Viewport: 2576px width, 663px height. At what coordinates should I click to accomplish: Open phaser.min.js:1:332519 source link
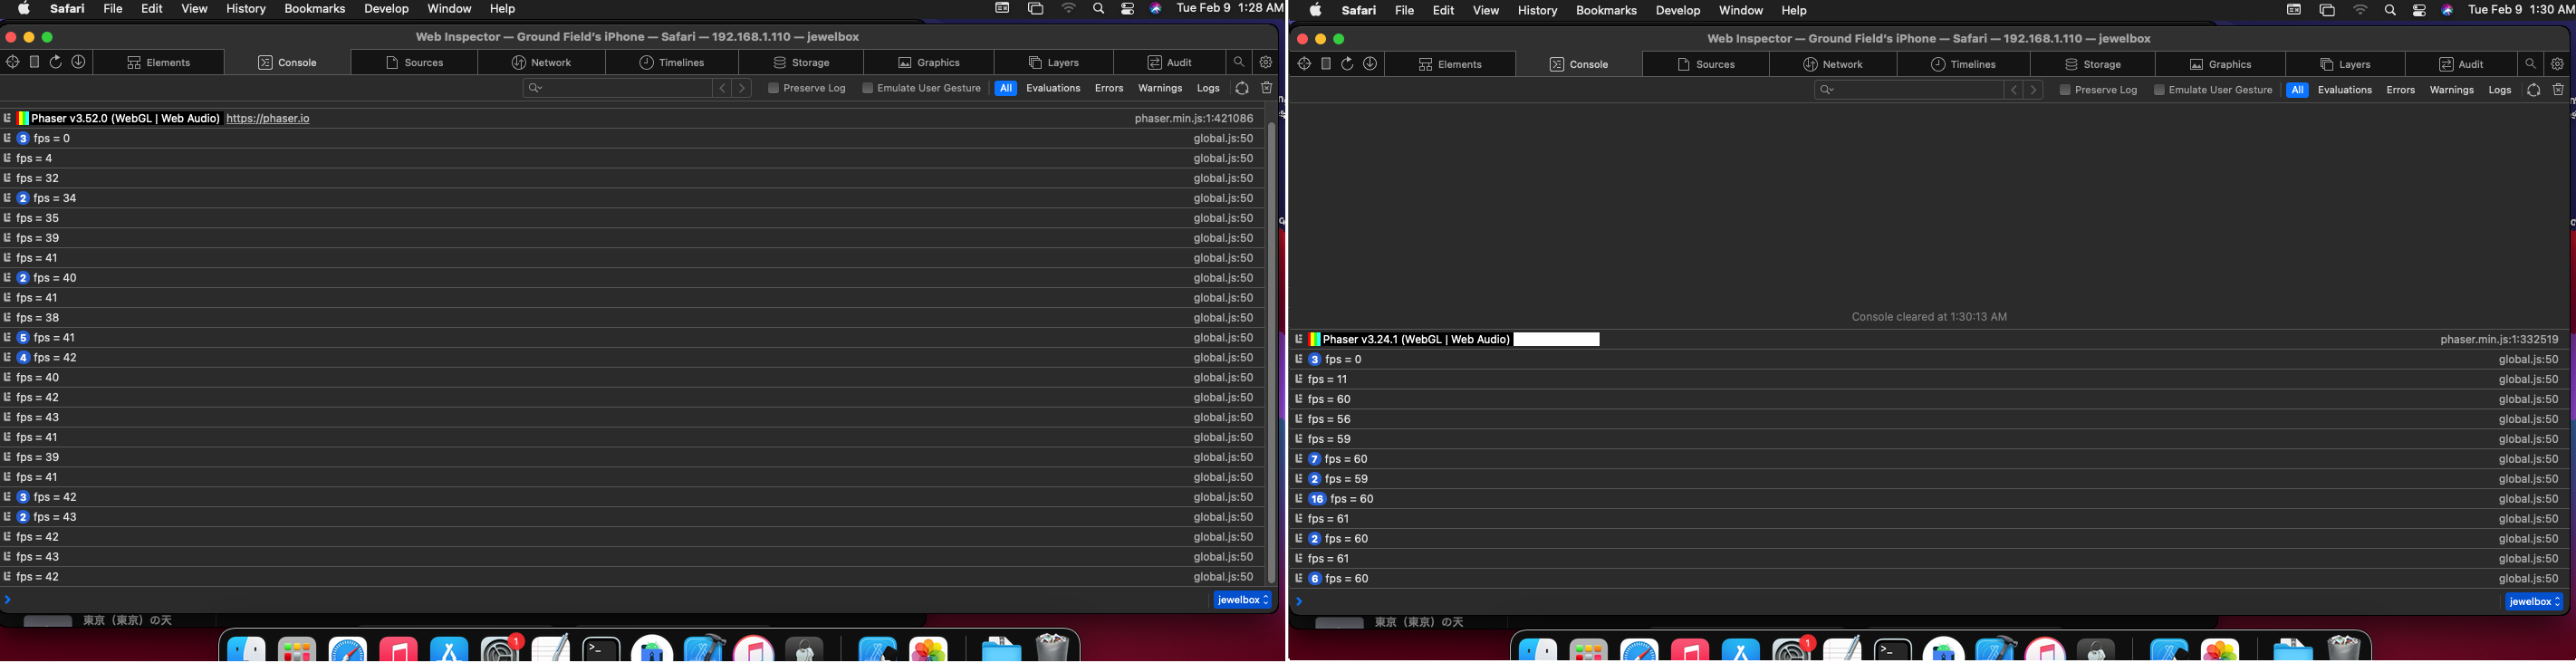2499,340
